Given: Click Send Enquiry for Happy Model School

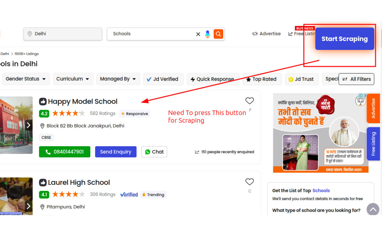Looking at the screenshot, I should pos(116,152).
